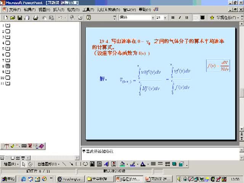
Task: Start Slide Show view button
Action: 23,158
